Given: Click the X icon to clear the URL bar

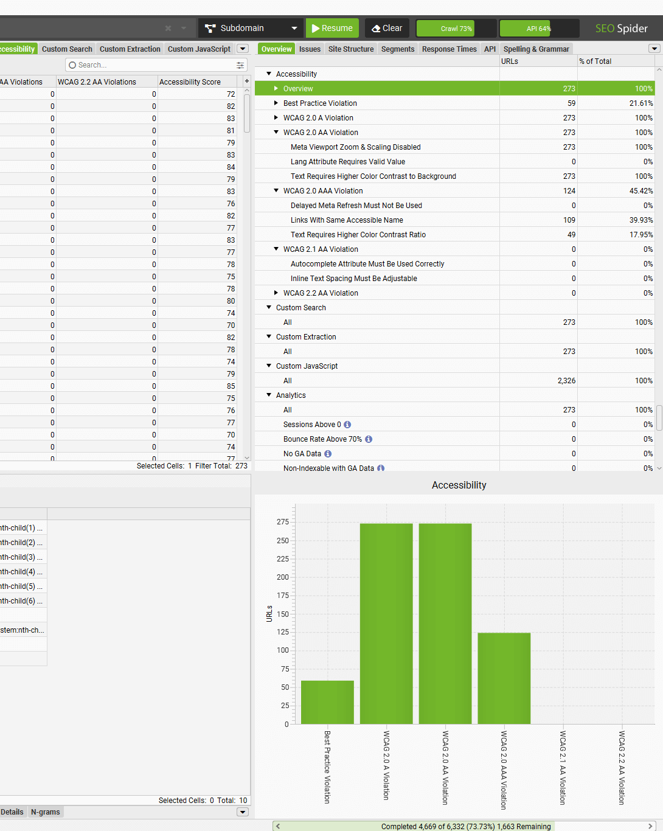Looking at the screenshot, I should (168, 28).
